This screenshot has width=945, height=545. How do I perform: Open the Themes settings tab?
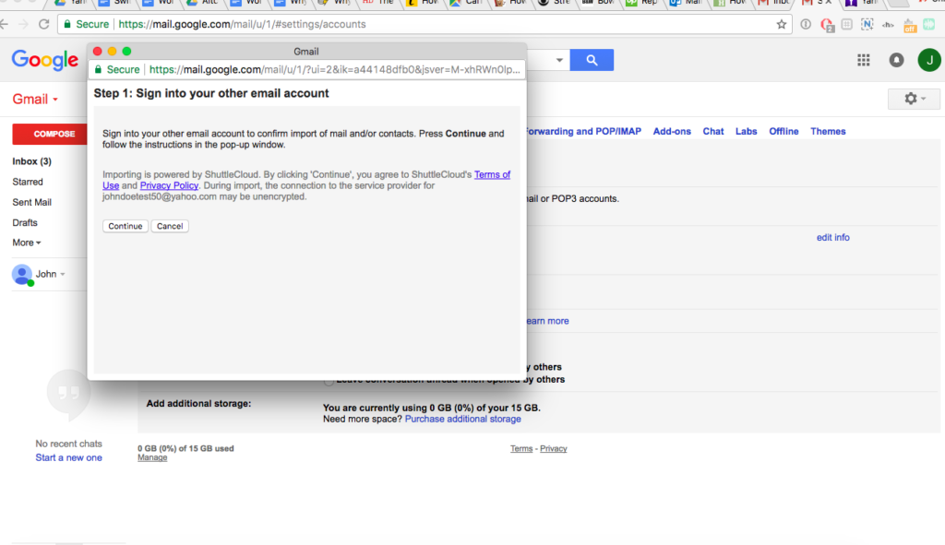tap(828, 131)
